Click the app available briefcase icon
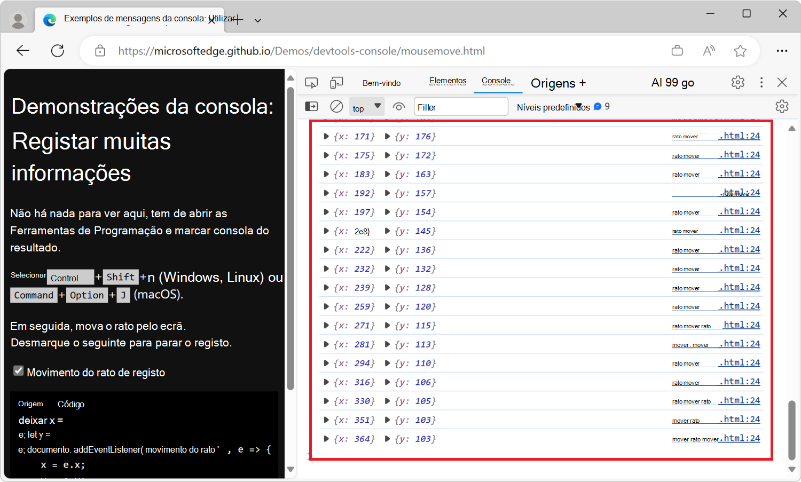This screenshot has width=801, height=482. (x=677, y=51)
